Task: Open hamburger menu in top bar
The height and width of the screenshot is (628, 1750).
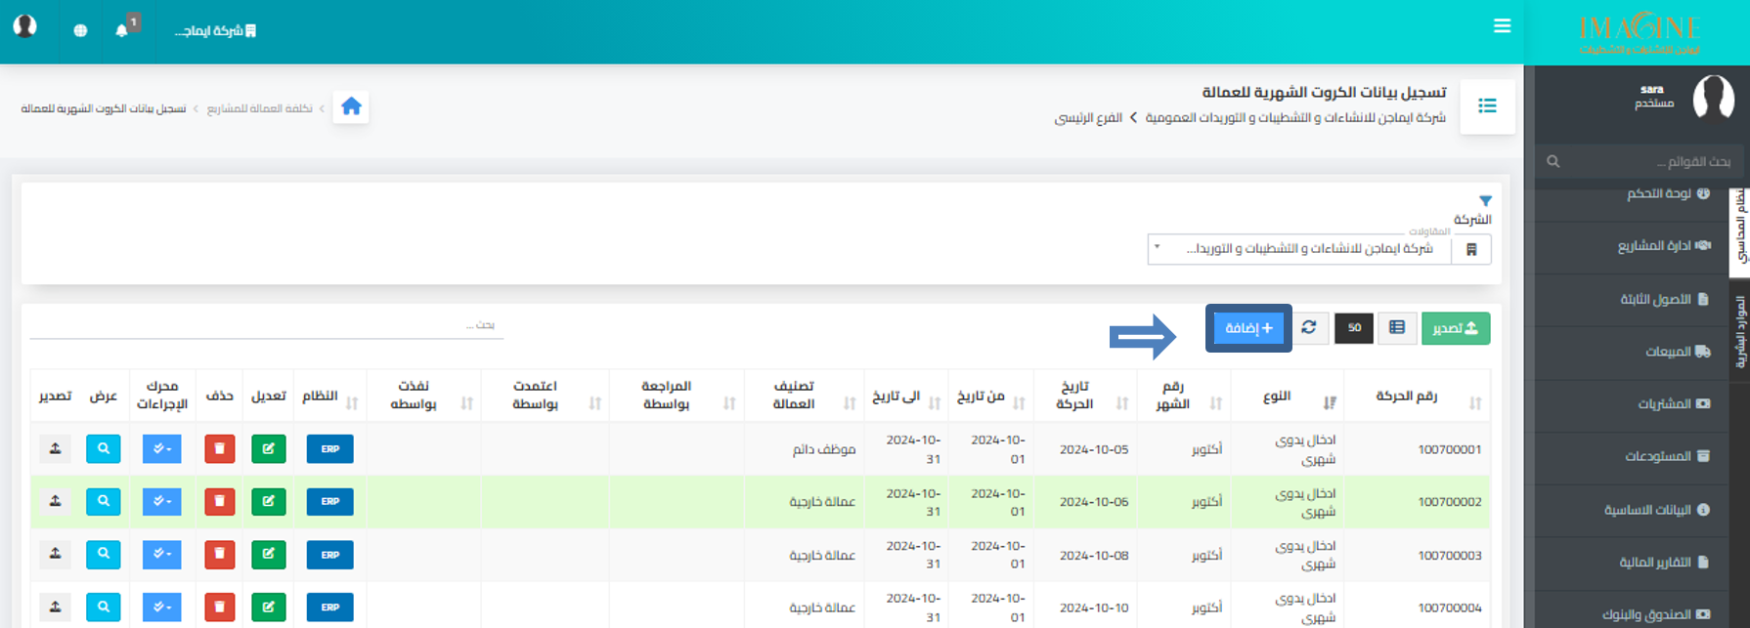Action: [1503, 26]
